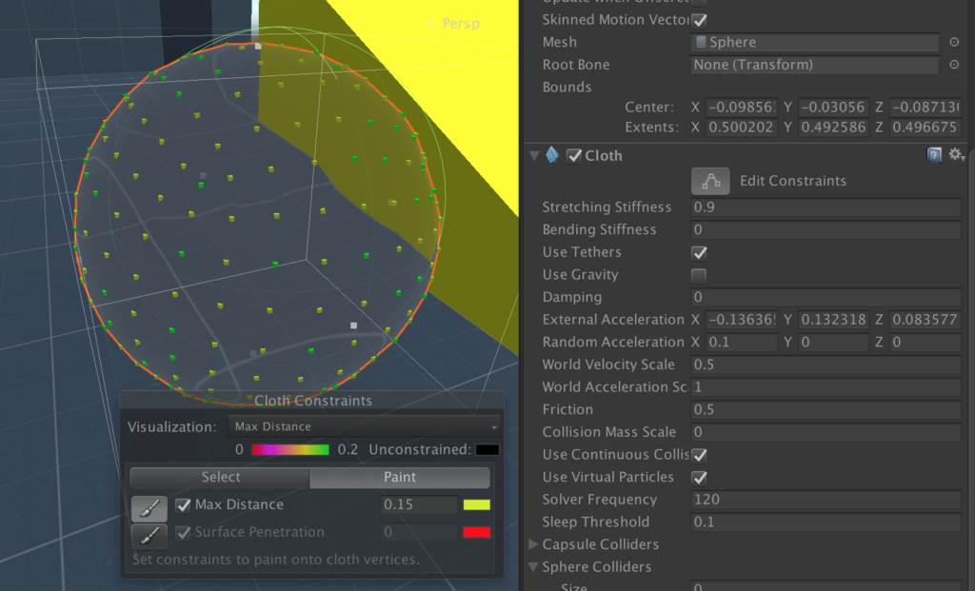Click the Cloth Constraints panel title
The height and width of the screenshot is (591, 975).
click(312, 401)
